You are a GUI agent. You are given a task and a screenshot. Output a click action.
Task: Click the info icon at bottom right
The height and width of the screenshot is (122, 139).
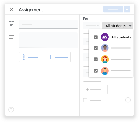128,100
